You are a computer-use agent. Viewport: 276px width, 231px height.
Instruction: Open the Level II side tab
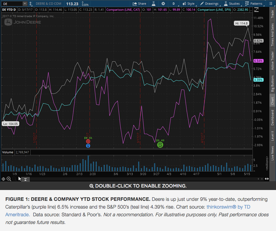pyautogui.click(x=272, y=135)
